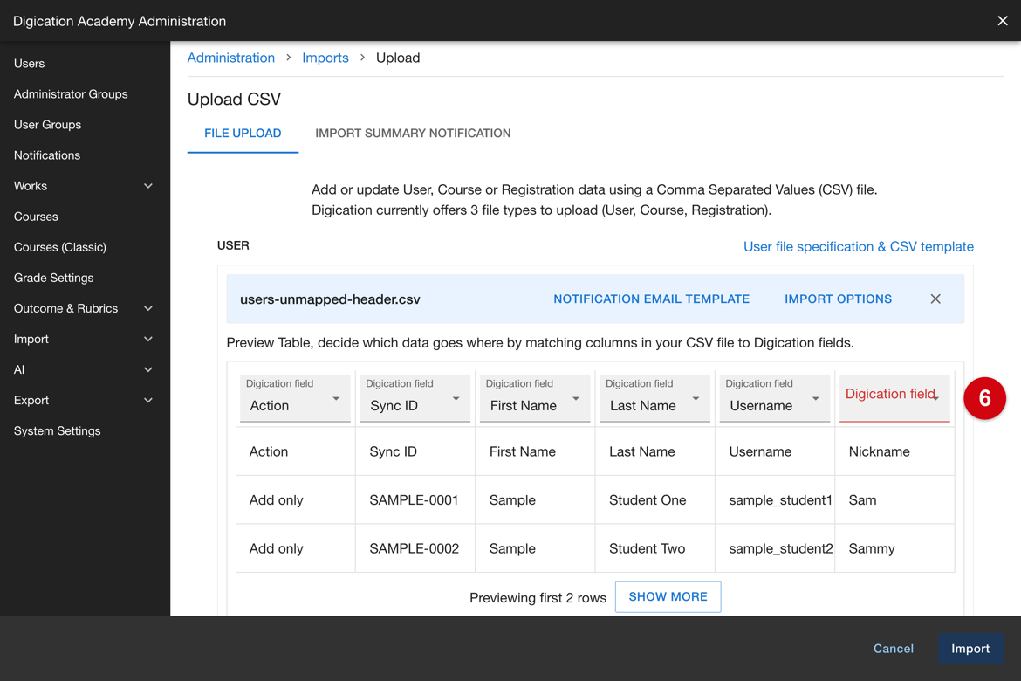Go to Imports breadcrumb link

325,58
